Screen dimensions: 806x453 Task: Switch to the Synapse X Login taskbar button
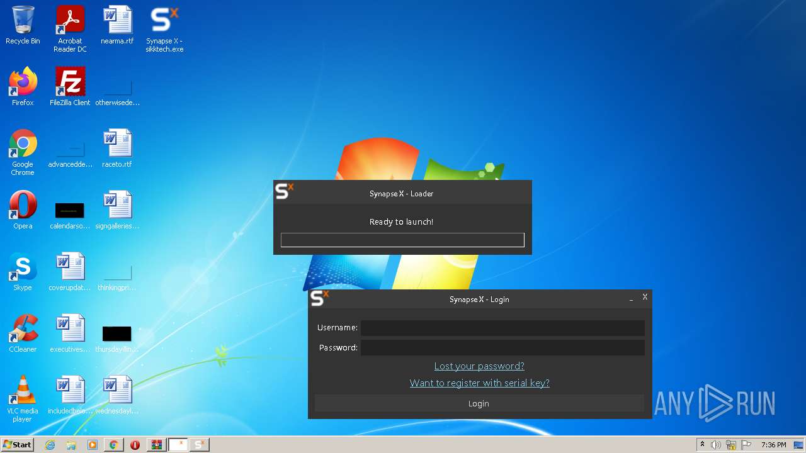pos(200,445)
